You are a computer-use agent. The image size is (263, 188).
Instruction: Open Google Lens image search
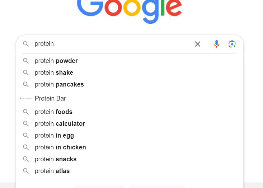(232, 44)
